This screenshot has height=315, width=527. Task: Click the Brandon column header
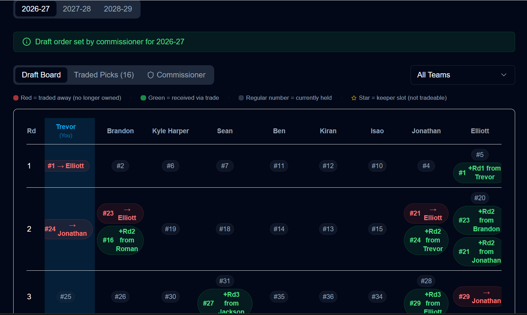click(x=120, y=131)
